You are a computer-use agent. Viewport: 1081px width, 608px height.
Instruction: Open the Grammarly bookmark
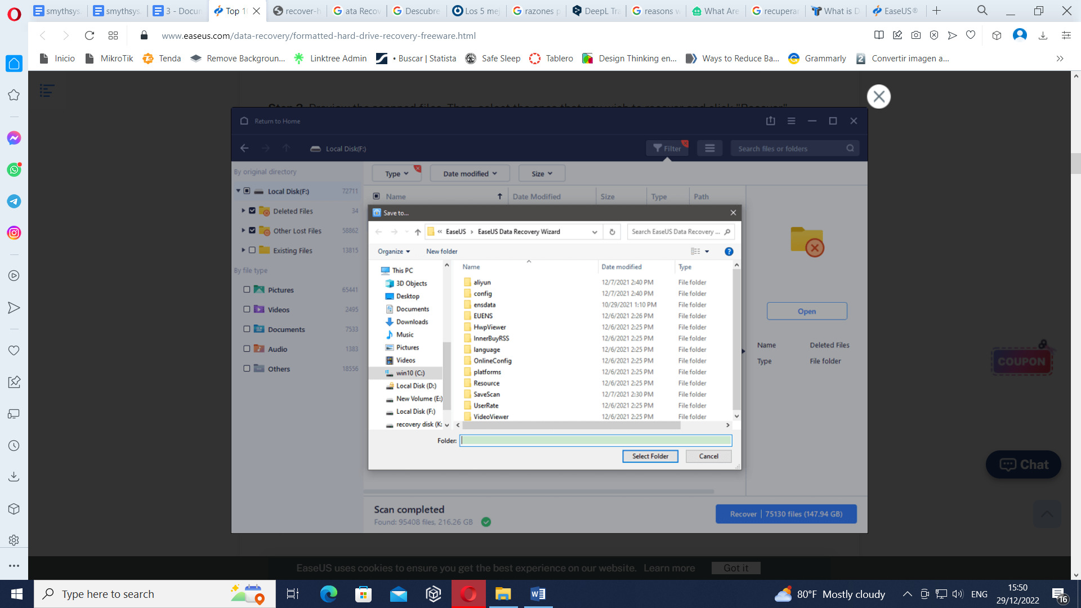(818, 59)
